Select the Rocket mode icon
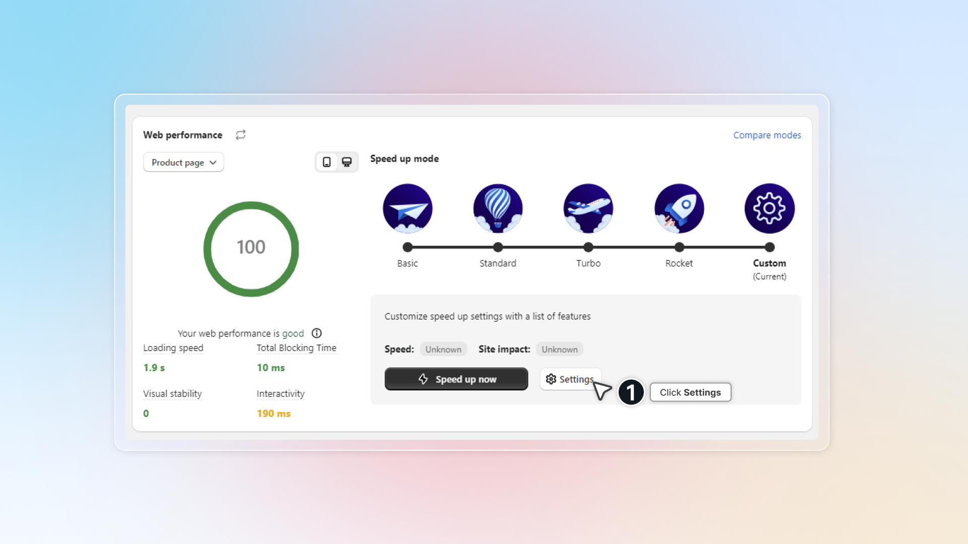The width and height of the screenshot is (968, 544). [679, 209]
